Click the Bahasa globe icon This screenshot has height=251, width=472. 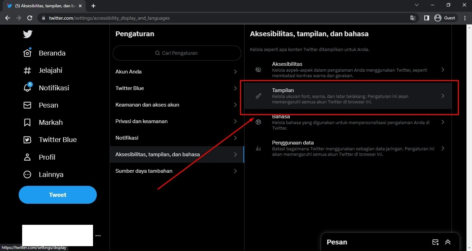point(258,122)
